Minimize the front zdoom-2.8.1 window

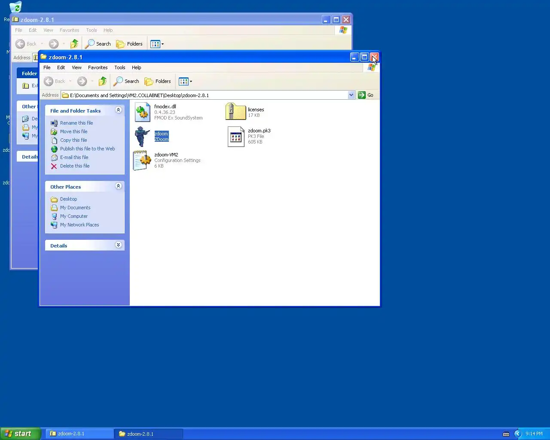(x=354, y=57)
